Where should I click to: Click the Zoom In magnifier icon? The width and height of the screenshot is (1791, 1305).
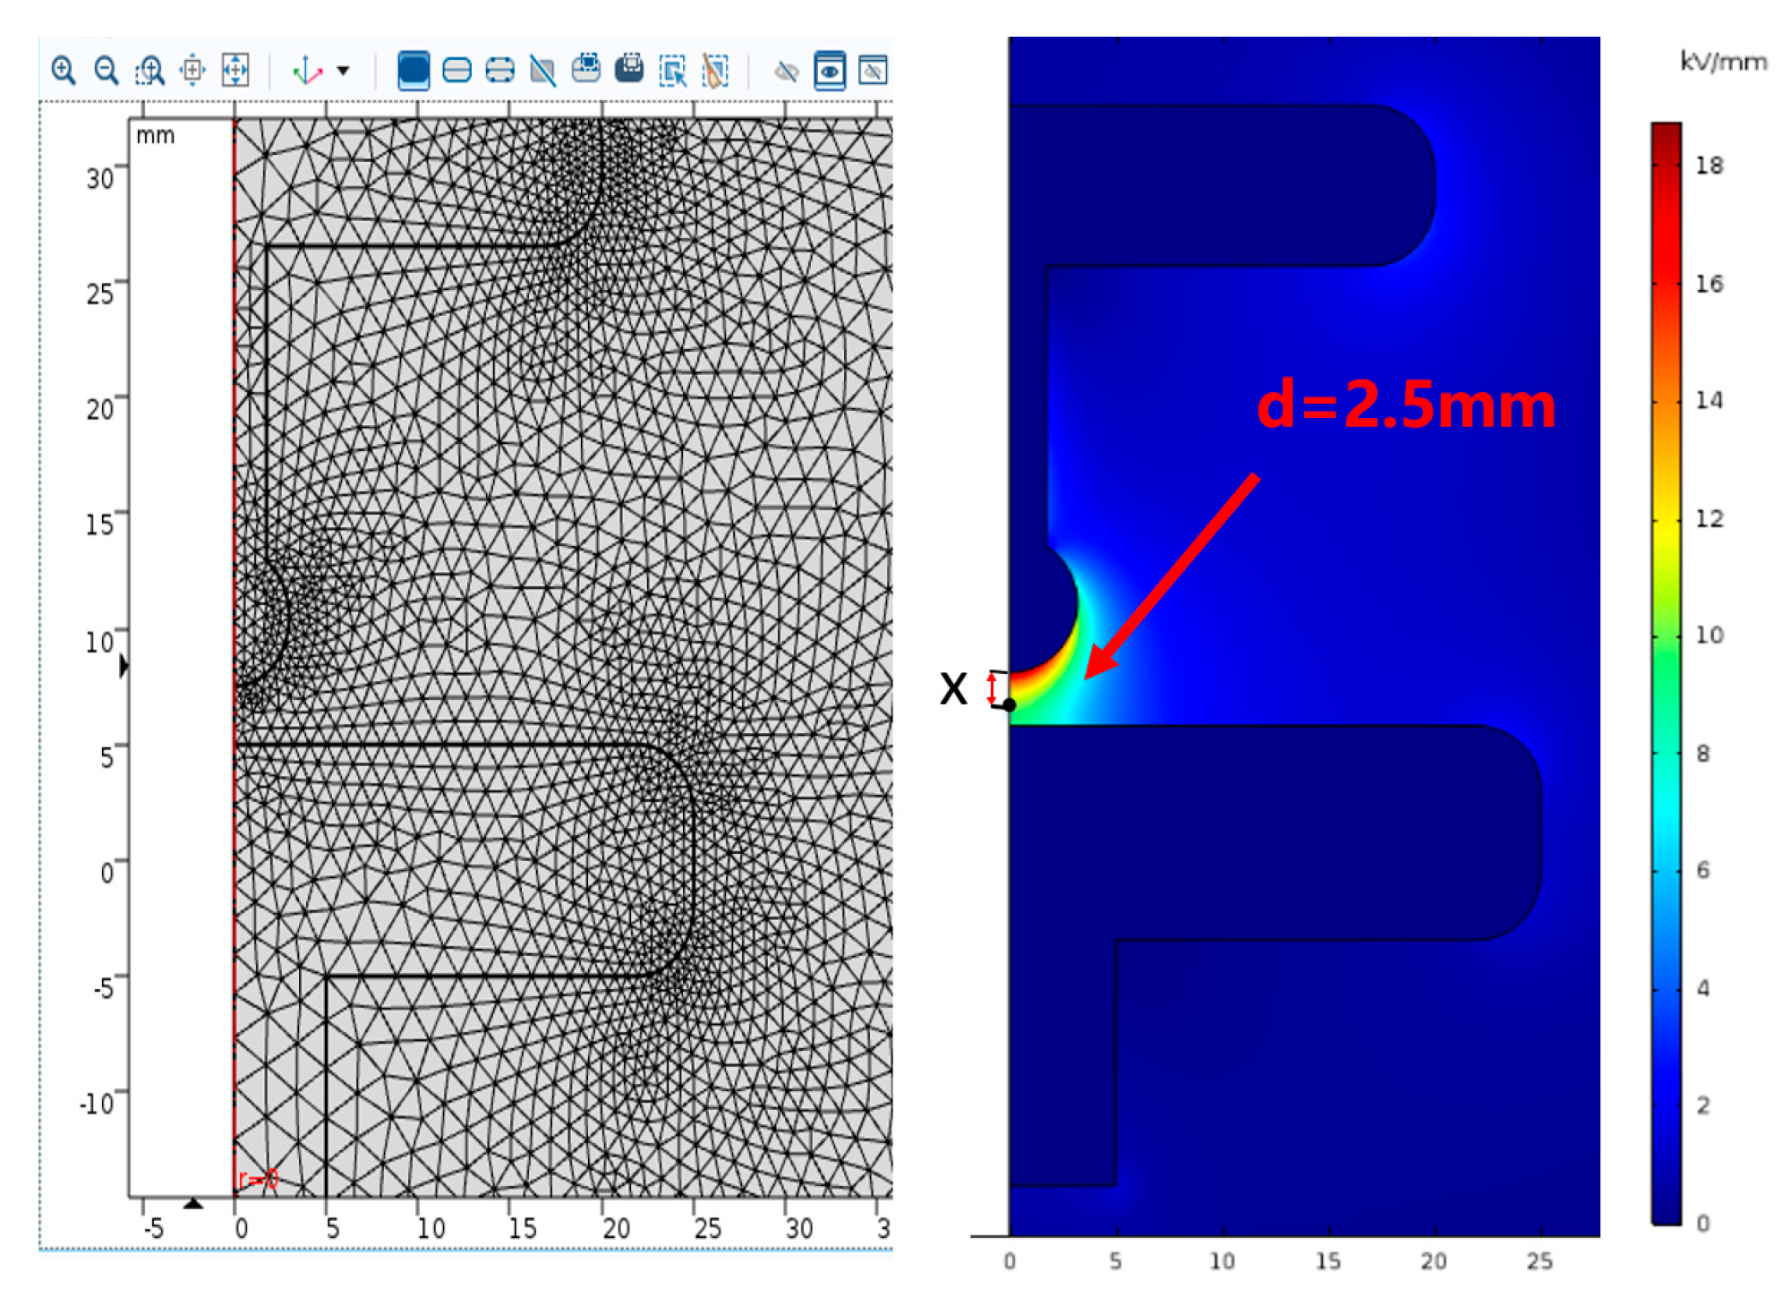pos(63,70)
